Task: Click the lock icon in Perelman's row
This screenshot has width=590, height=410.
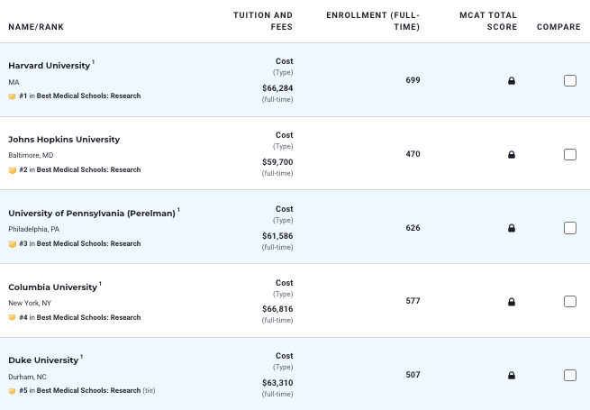Action: click(512, 228)
